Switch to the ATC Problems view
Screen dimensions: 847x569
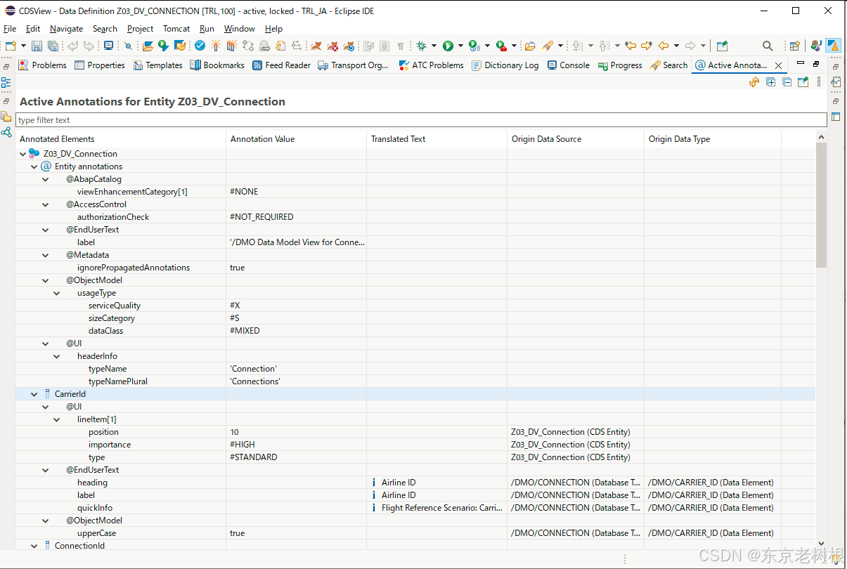pyautogui.click(x=431, y=65)
